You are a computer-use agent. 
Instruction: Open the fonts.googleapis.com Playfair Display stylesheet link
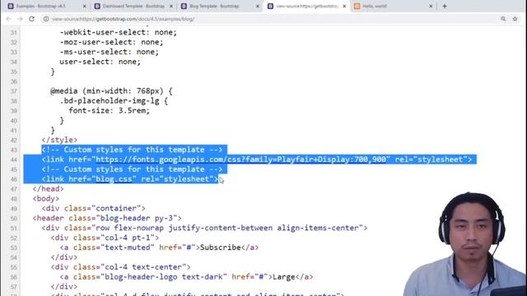coord(240,160)
